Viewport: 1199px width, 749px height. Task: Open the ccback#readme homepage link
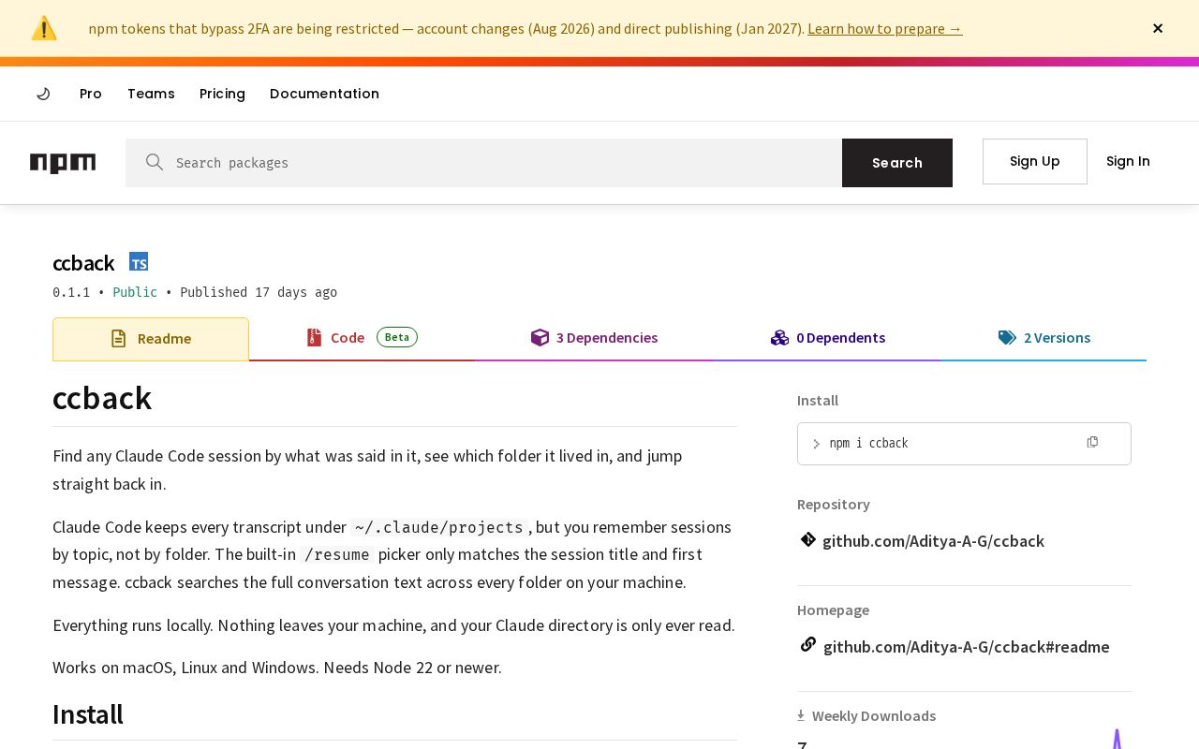tap(966, 647)
